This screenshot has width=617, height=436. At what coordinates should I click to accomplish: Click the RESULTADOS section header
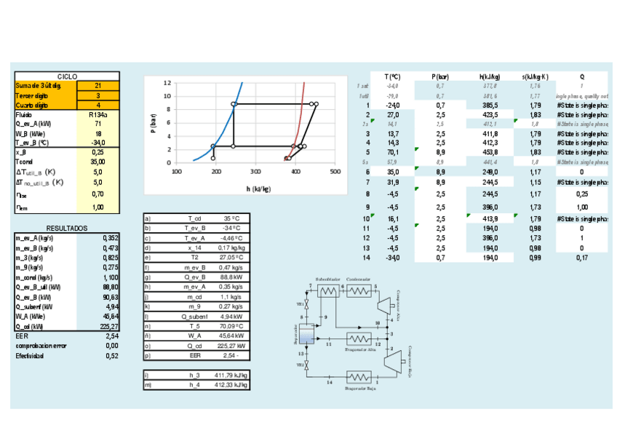click(x=67, y=229)
